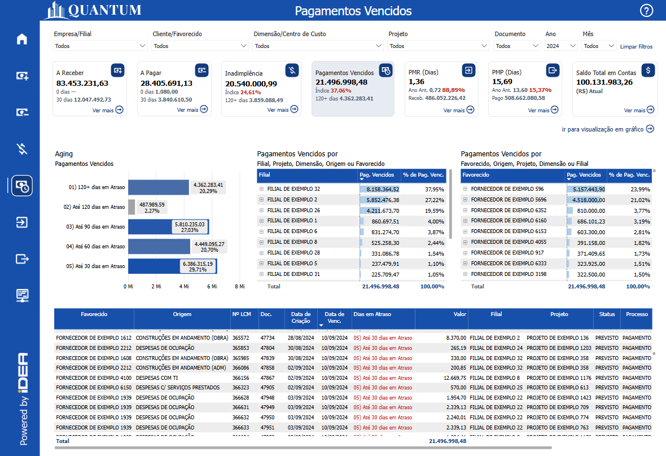Click the PMP (Dias) card icon

tap(553, 70)
